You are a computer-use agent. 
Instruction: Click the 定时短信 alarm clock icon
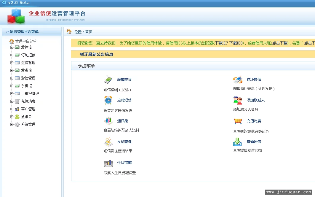coord(108,100)
